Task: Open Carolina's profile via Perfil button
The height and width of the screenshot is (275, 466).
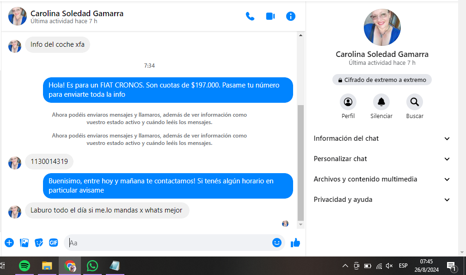Action: coord(348,102)
